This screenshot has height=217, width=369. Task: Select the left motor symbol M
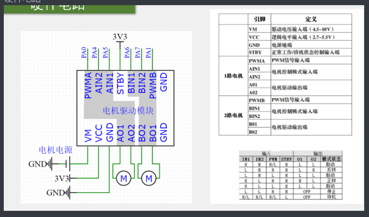coord(123,178)
